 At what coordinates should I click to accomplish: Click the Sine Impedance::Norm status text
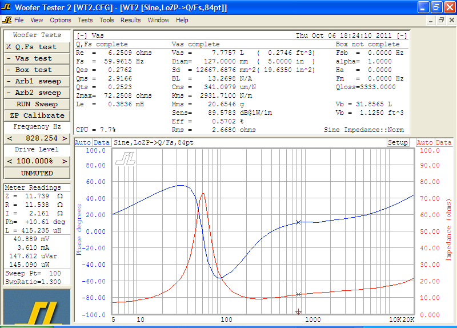coord(364,130)
